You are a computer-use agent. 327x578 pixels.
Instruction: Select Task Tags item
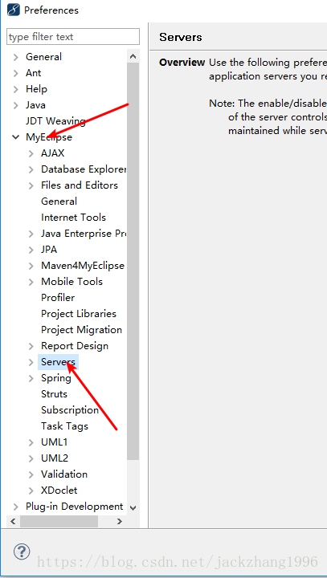pyautogui.click(x=64, y=426)
